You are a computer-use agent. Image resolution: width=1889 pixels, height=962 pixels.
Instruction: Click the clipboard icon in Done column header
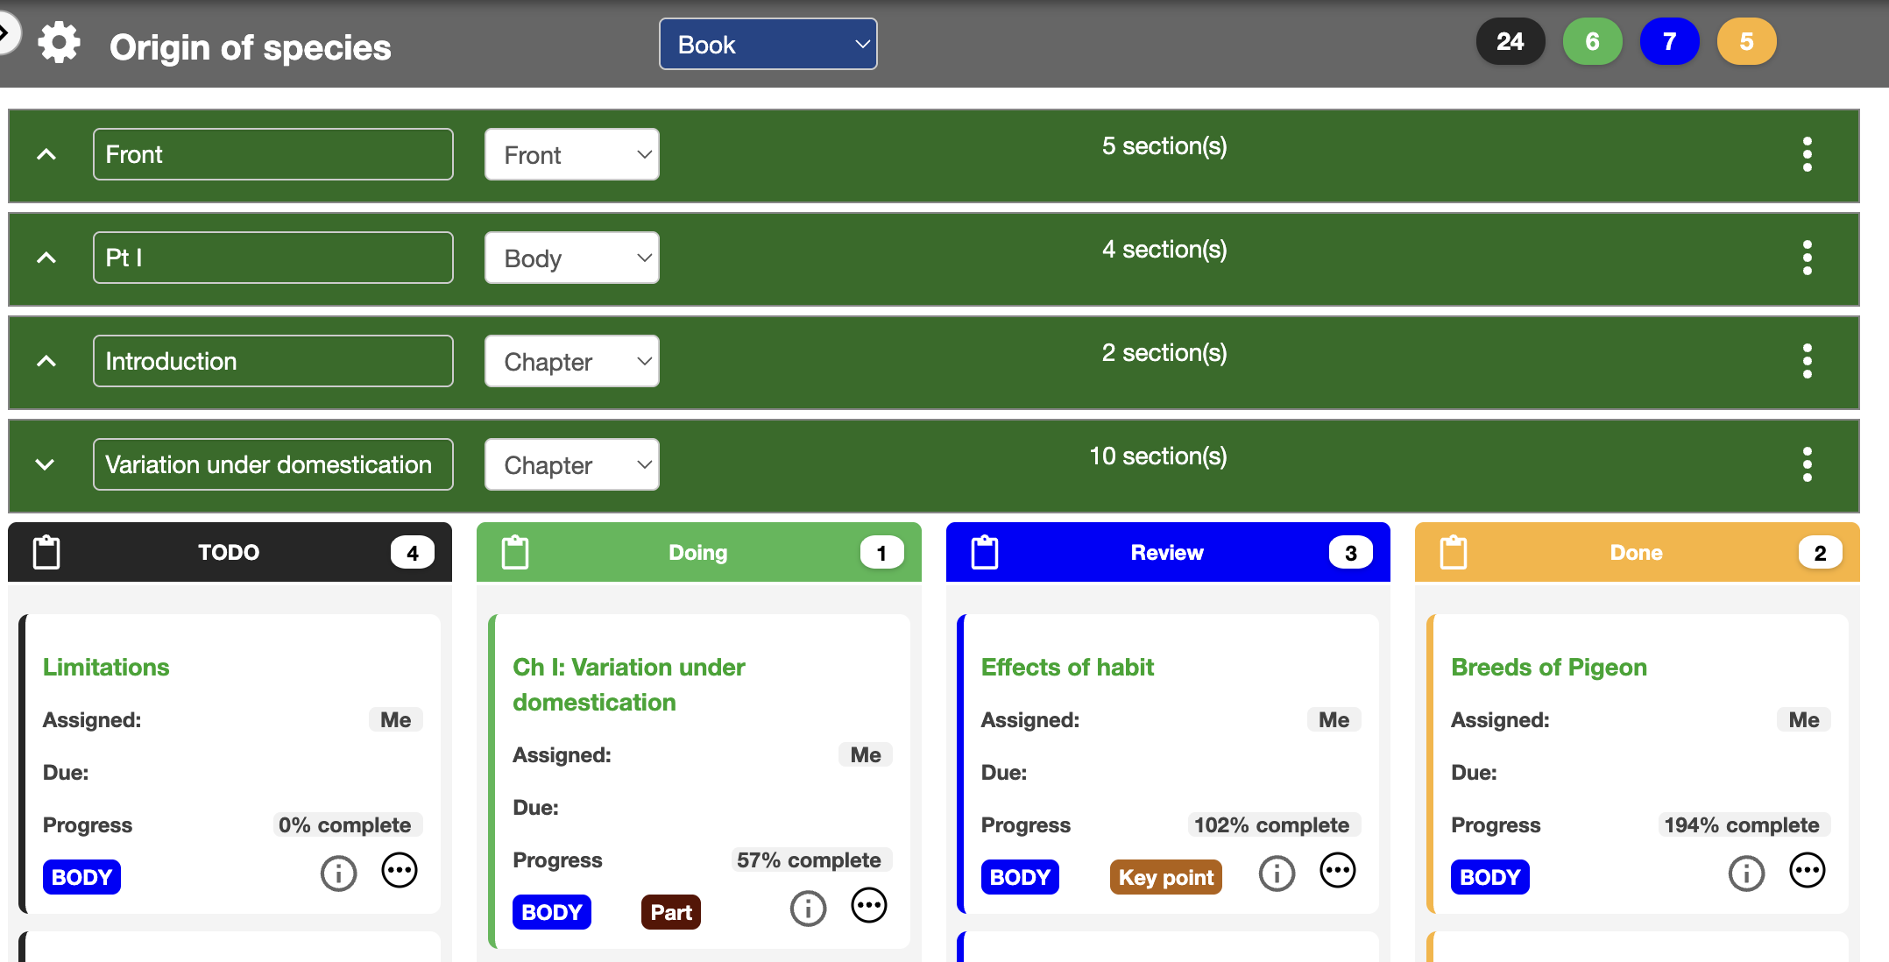[1454, 553]
